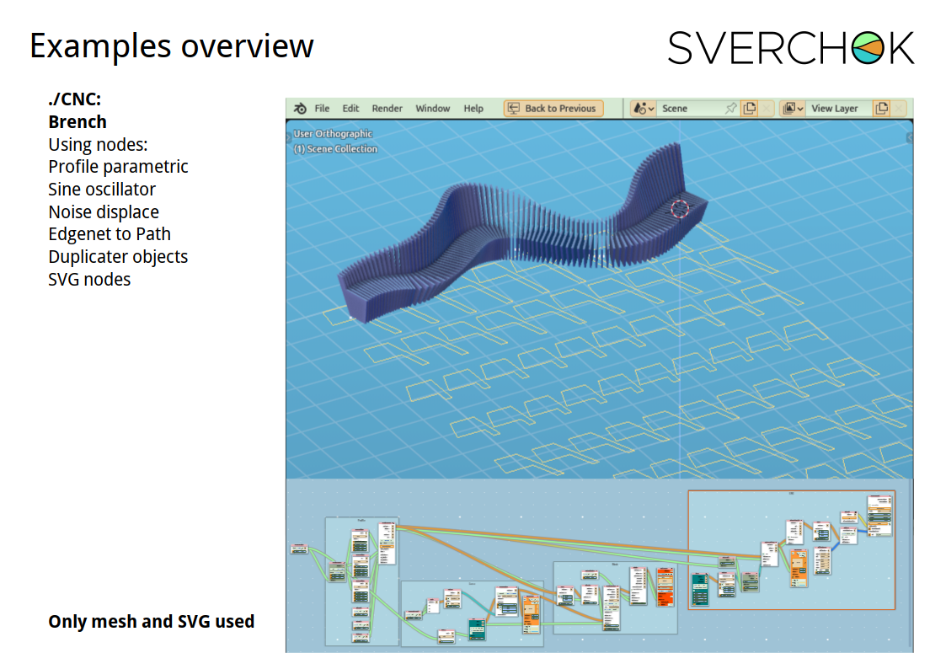Open the Help menu
The width and height of the screenshot is (946, 669).
coord(473,109)
